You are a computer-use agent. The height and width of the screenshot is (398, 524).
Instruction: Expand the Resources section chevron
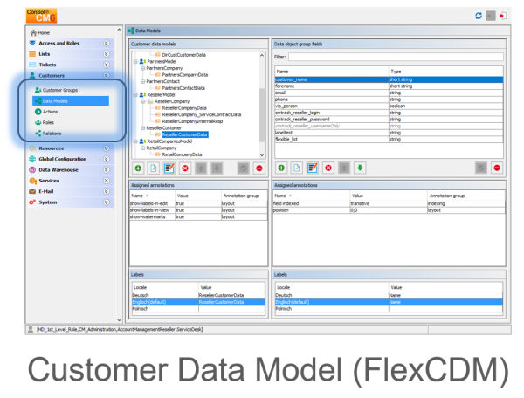106,148
